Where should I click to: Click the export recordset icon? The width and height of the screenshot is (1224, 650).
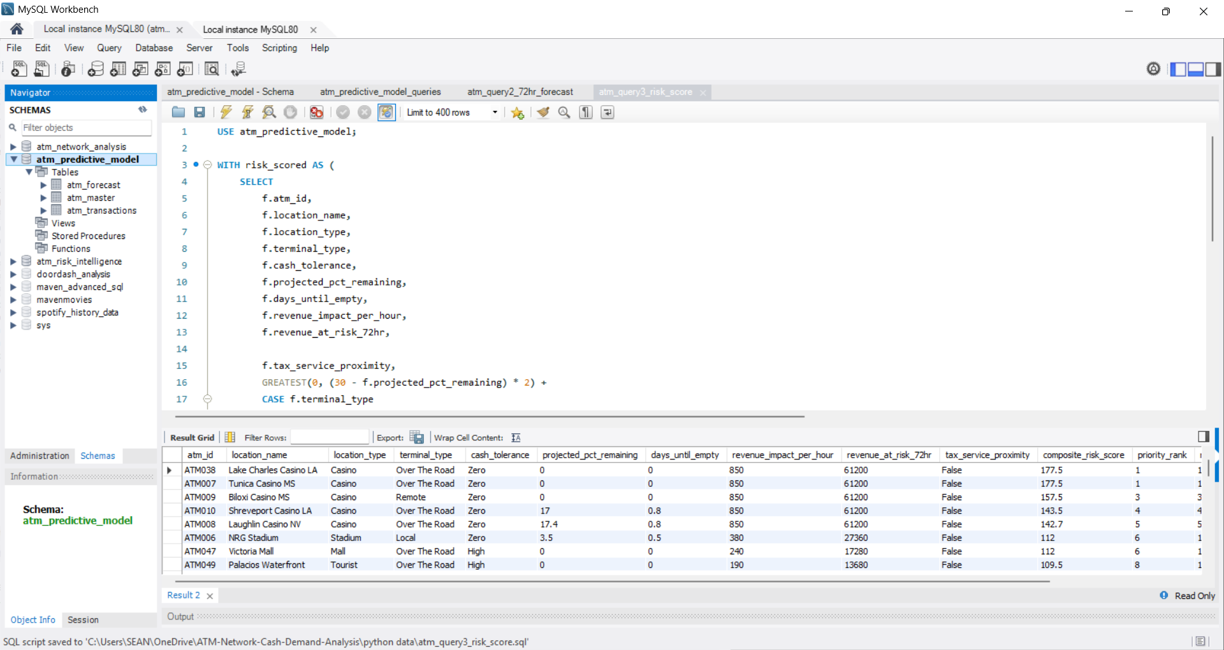416,437
